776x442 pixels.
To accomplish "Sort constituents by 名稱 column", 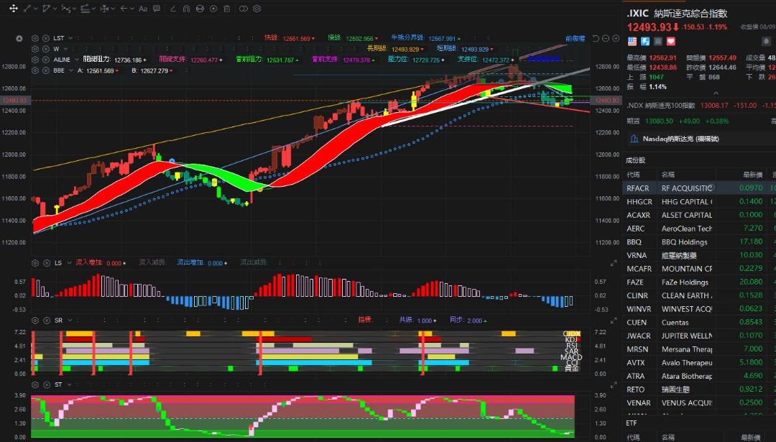I will [x=668, y=174].
